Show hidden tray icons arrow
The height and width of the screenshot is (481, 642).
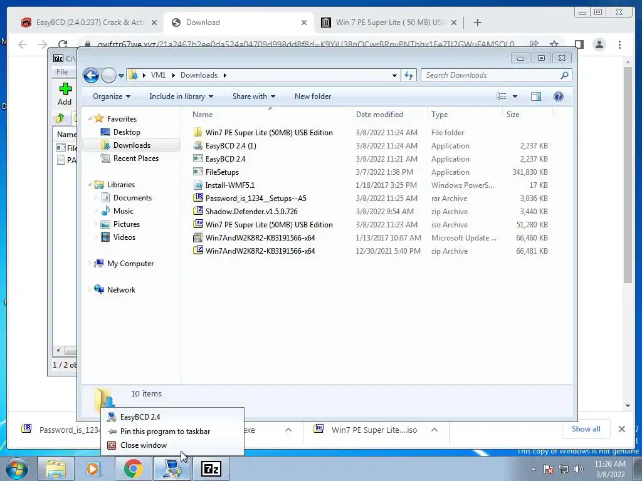click(533, 469)
